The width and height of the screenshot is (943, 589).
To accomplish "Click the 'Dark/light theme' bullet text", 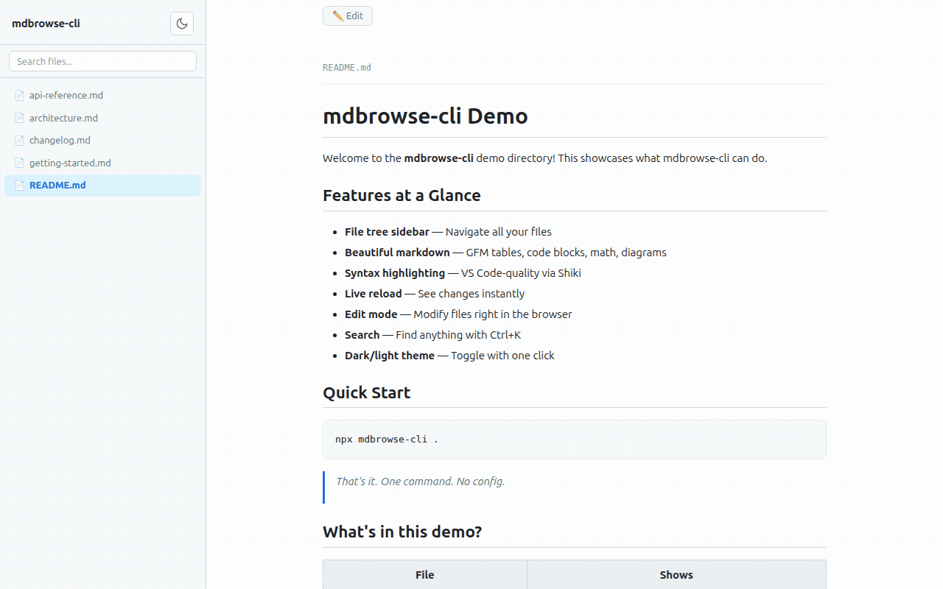I will point(390,355).
